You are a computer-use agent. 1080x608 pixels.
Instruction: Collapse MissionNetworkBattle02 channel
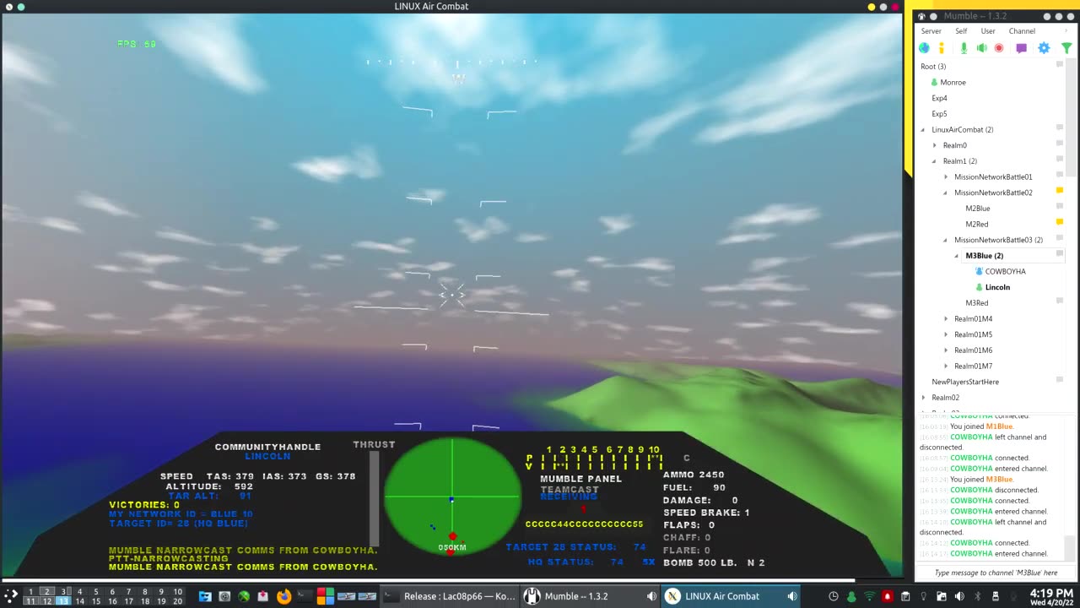pyautogui.click(x=946, y=193)
